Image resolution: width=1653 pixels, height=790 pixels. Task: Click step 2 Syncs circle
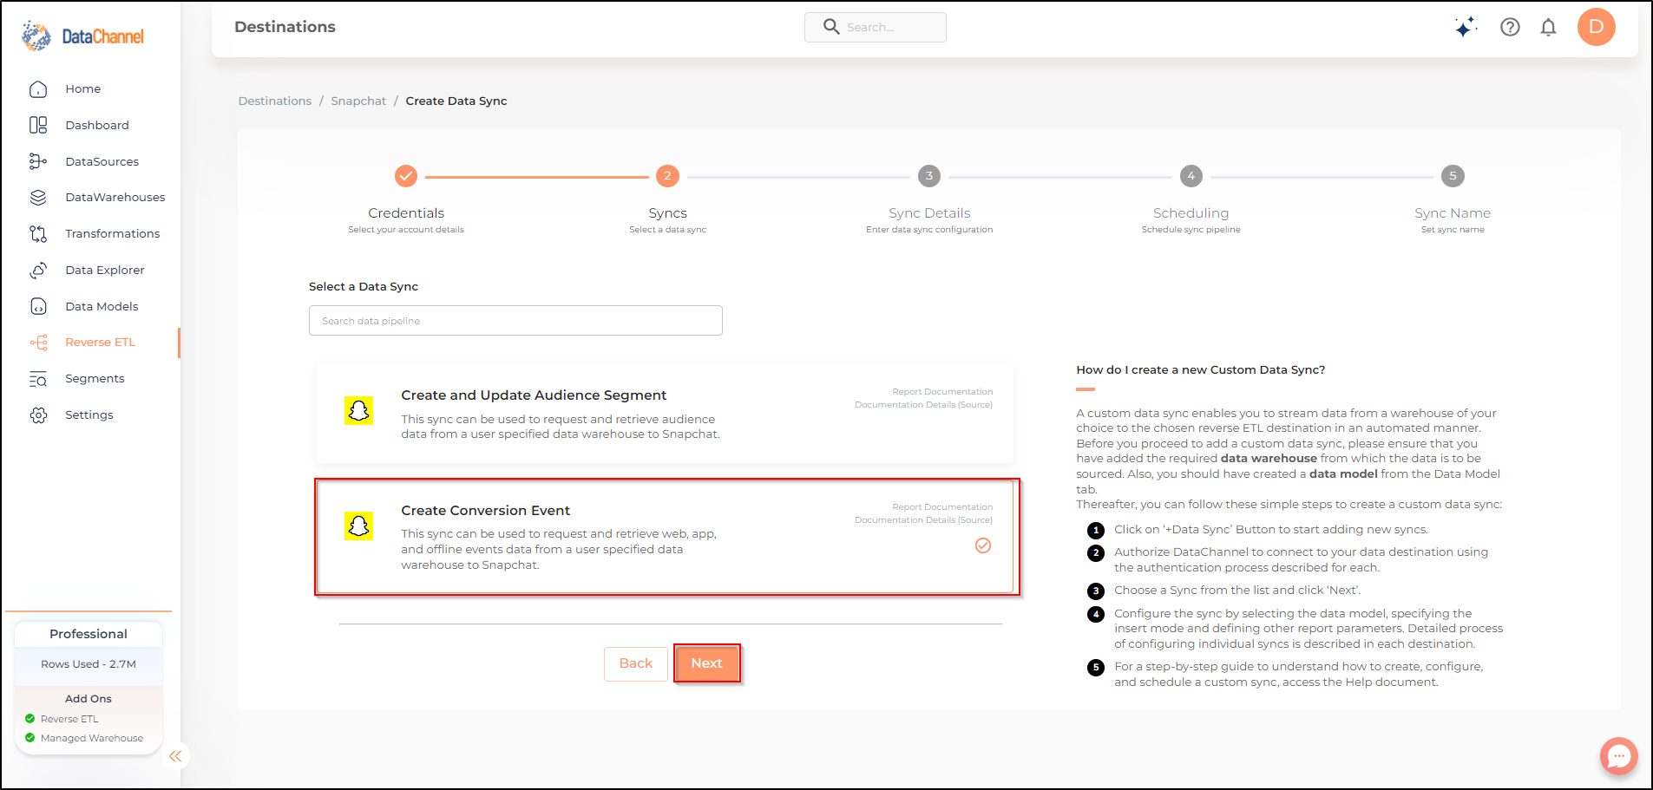pyautogui.click(x=667, y=176)
